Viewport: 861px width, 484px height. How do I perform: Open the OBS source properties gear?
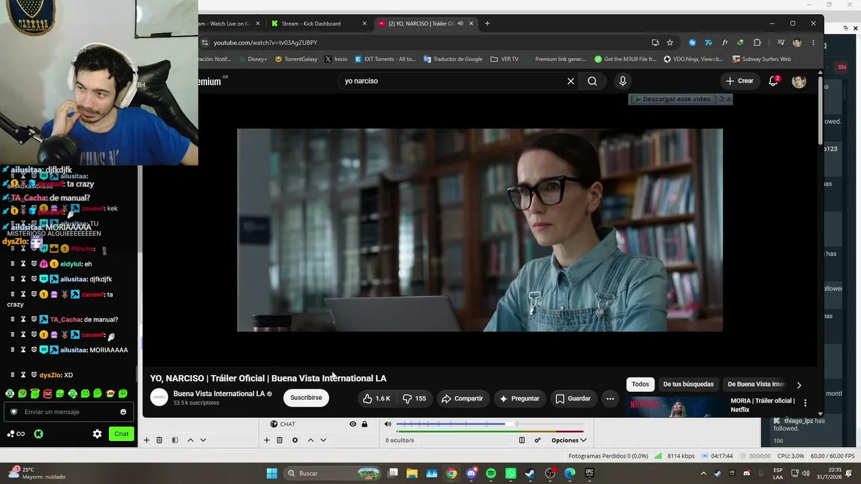pos(295,440)
